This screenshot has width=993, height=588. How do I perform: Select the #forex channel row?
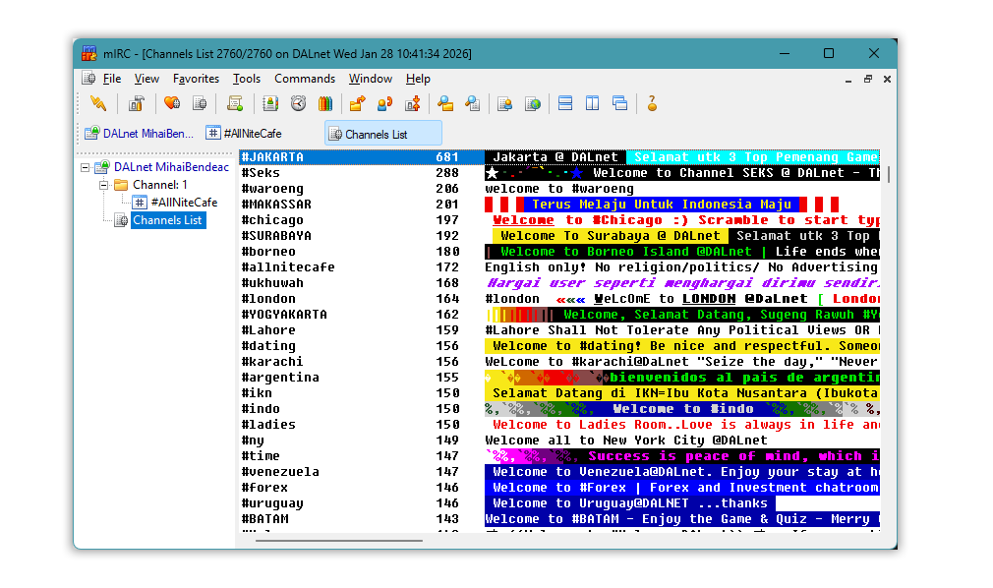click(x=559, y=488)
